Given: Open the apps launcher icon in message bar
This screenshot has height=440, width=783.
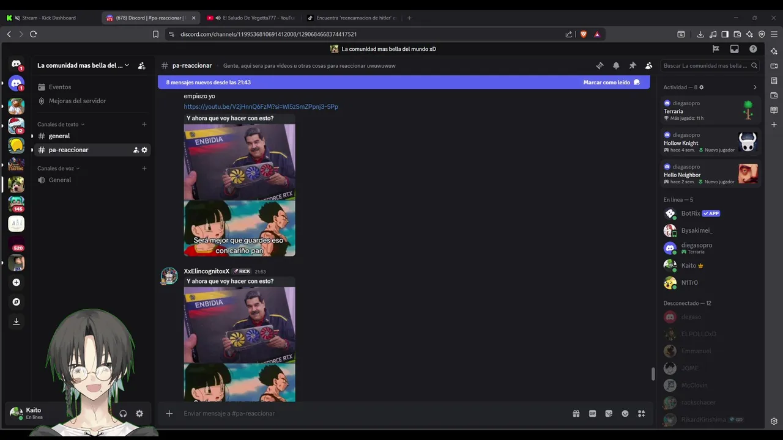Looking at the screenshot, I should point(641,414).
